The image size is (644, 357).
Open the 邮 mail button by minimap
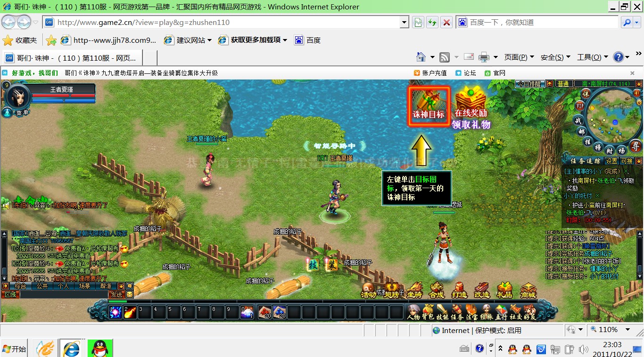tap(582, 132)
